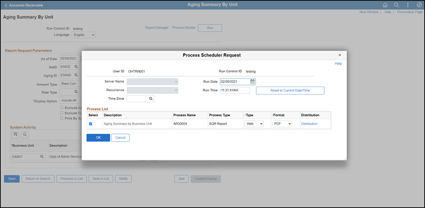Click the Add button
The width and height of the screenshot is (425, 208).
[181, 179]
